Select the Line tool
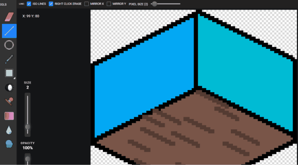298x165 pixels. [9, 31]
